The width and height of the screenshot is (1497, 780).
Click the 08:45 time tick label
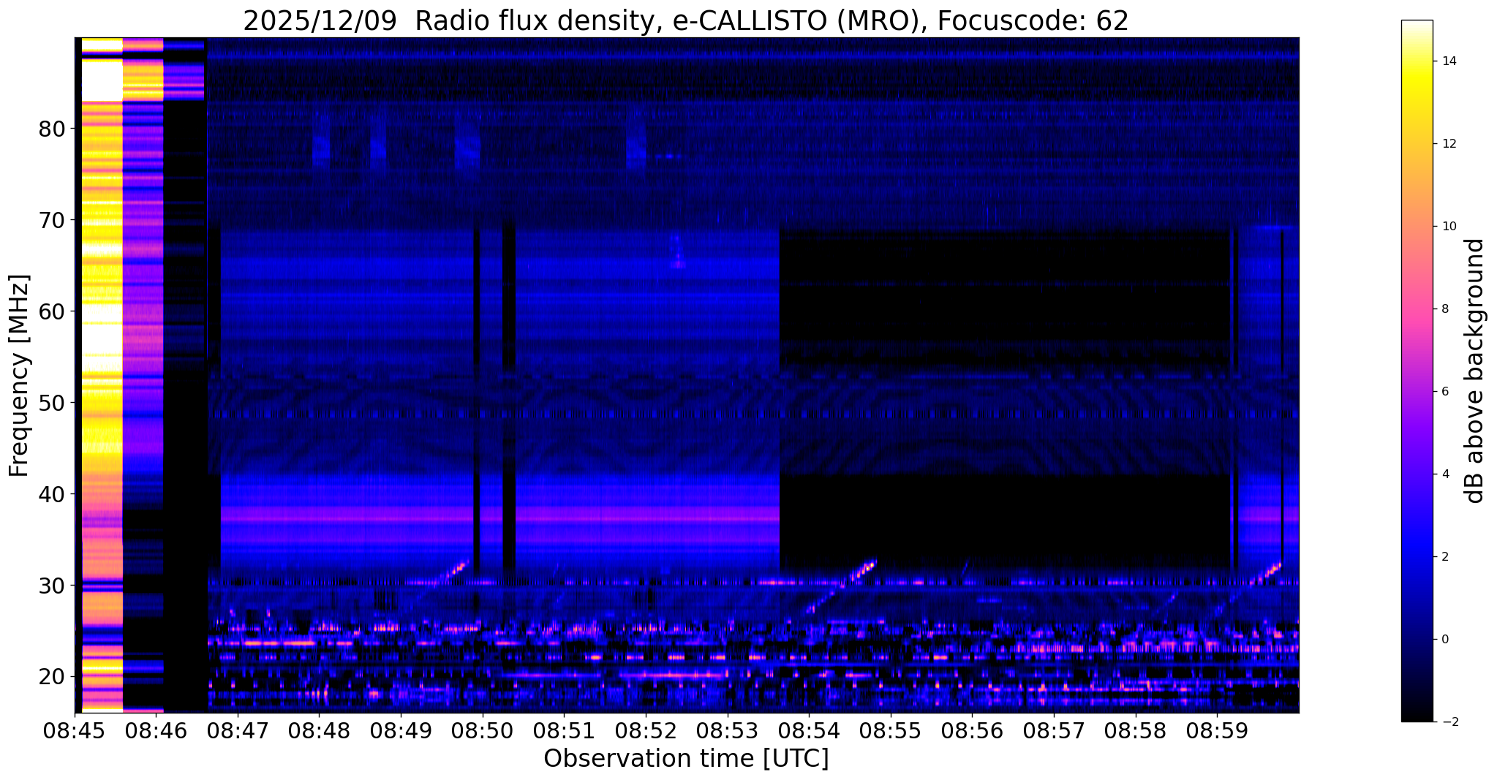click(75, 730)
